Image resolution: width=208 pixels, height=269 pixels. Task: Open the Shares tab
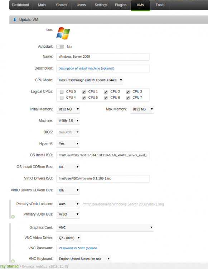coord(62,5)
